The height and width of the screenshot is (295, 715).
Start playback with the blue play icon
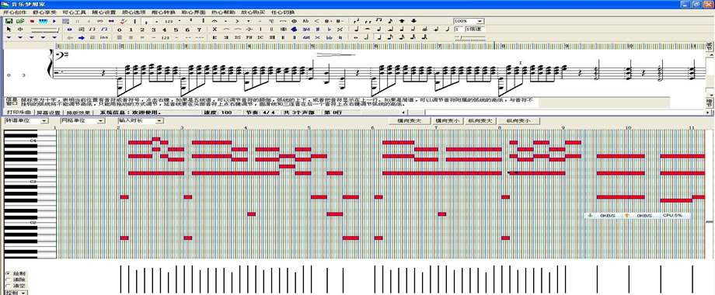pyautogui.click(x=54, y=21)
